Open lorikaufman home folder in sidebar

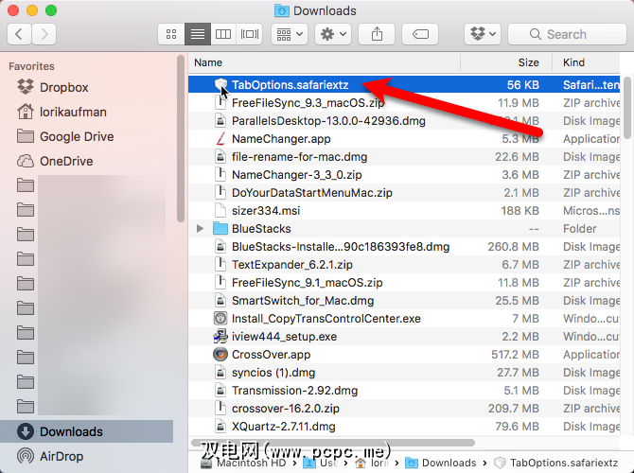(x=73, y=112)
